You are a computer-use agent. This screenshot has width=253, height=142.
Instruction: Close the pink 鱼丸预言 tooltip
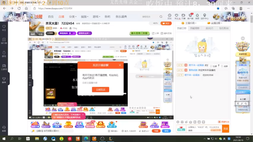coord(83,115)
